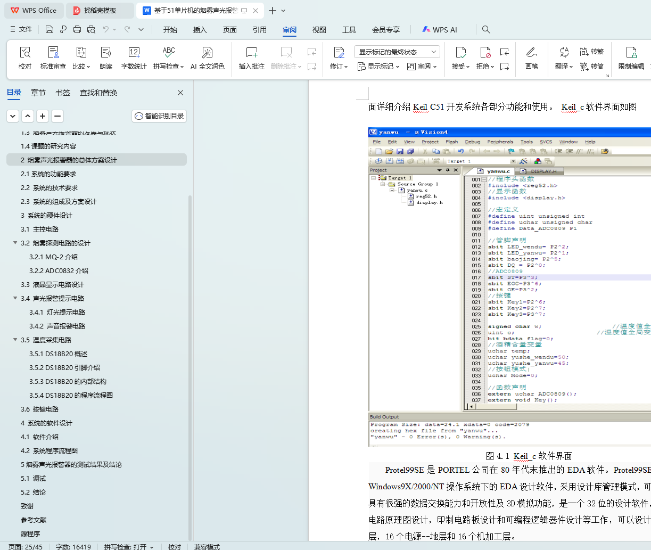
Task: Open quick access toolbar customize chevron
Action: click(x=141, y=29)
